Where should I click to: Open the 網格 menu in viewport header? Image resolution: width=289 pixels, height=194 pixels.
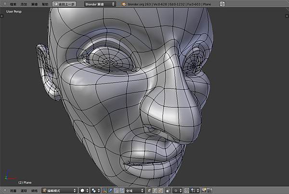coord(34,191)
